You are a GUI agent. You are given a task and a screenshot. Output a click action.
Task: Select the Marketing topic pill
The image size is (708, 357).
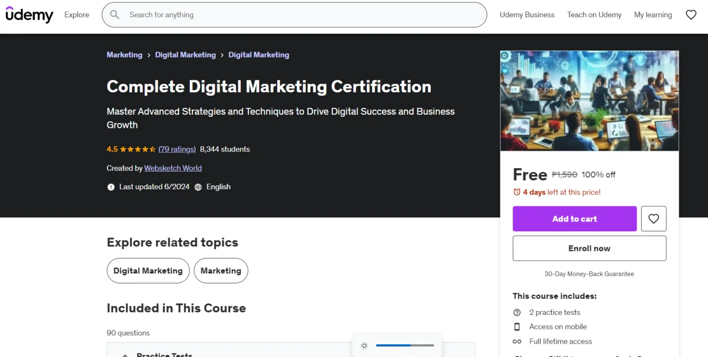pos(221,271)
